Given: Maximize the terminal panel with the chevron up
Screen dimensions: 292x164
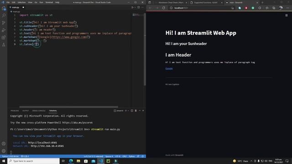Looking at the screenshot, I should 140,111.
